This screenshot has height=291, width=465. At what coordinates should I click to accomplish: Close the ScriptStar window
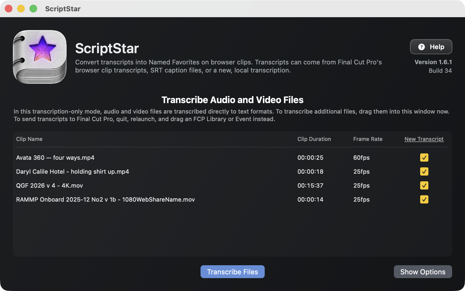[9, 9]
